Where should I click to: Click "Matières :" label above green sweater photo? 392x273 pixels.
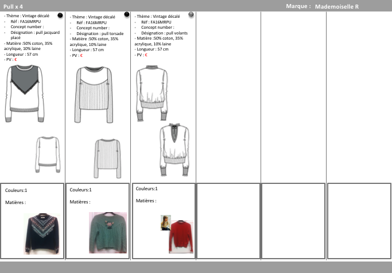(x=80, y=202)
